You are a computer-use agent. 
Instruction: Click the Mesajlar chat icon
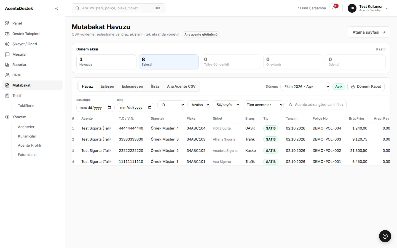pyautogui.click(x=7, y=54)
